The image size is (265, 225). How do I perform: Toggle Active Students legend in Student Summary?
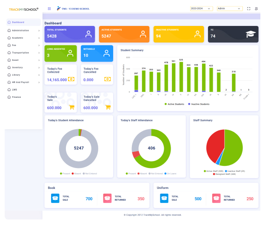pyautogui.click(x=174, y=104)
